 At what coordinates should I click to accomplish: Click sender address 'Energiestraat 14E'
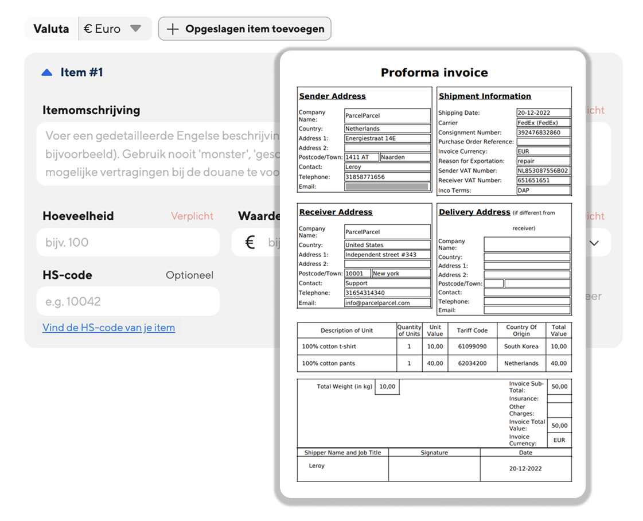coord(388,138)
